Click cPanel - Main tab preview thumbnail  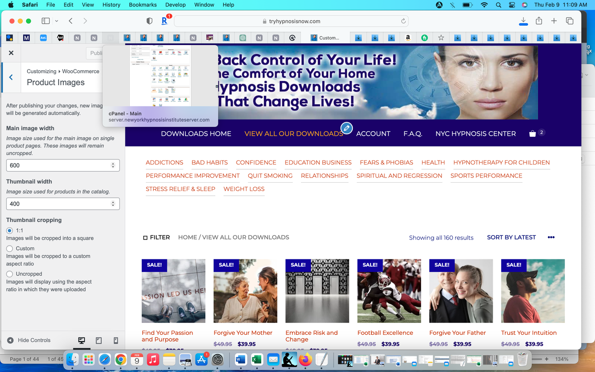(160, 76)
